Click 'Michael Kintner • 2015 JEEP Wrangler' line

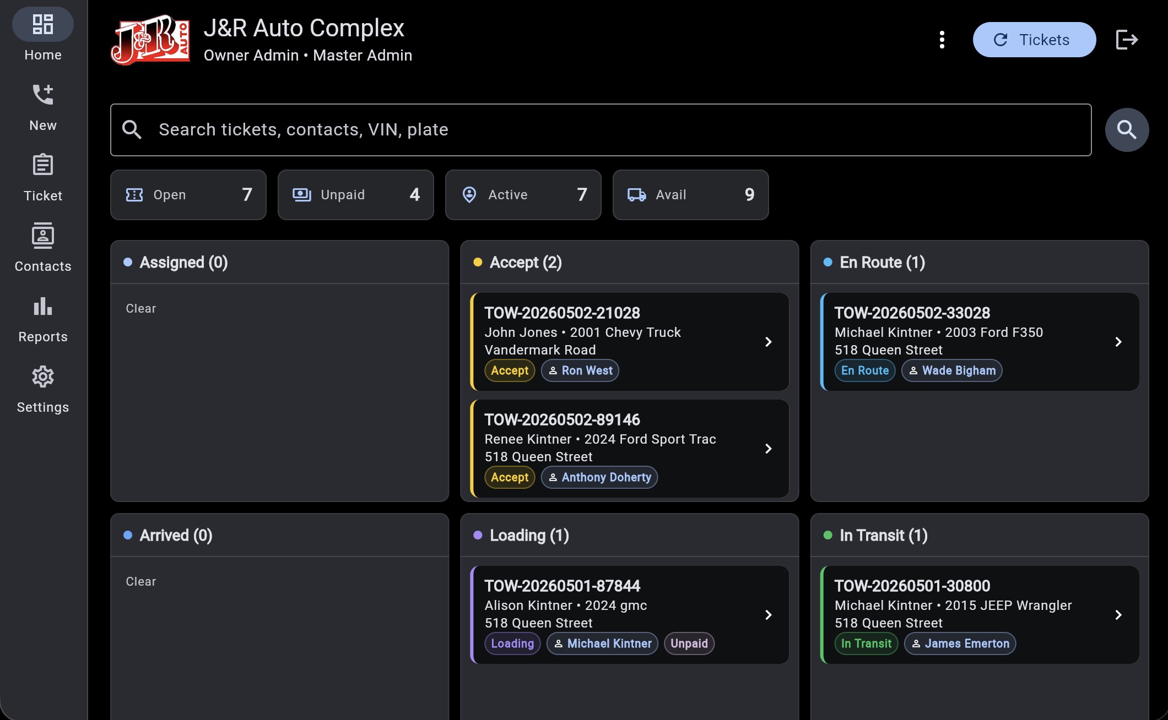click(953, 606)
